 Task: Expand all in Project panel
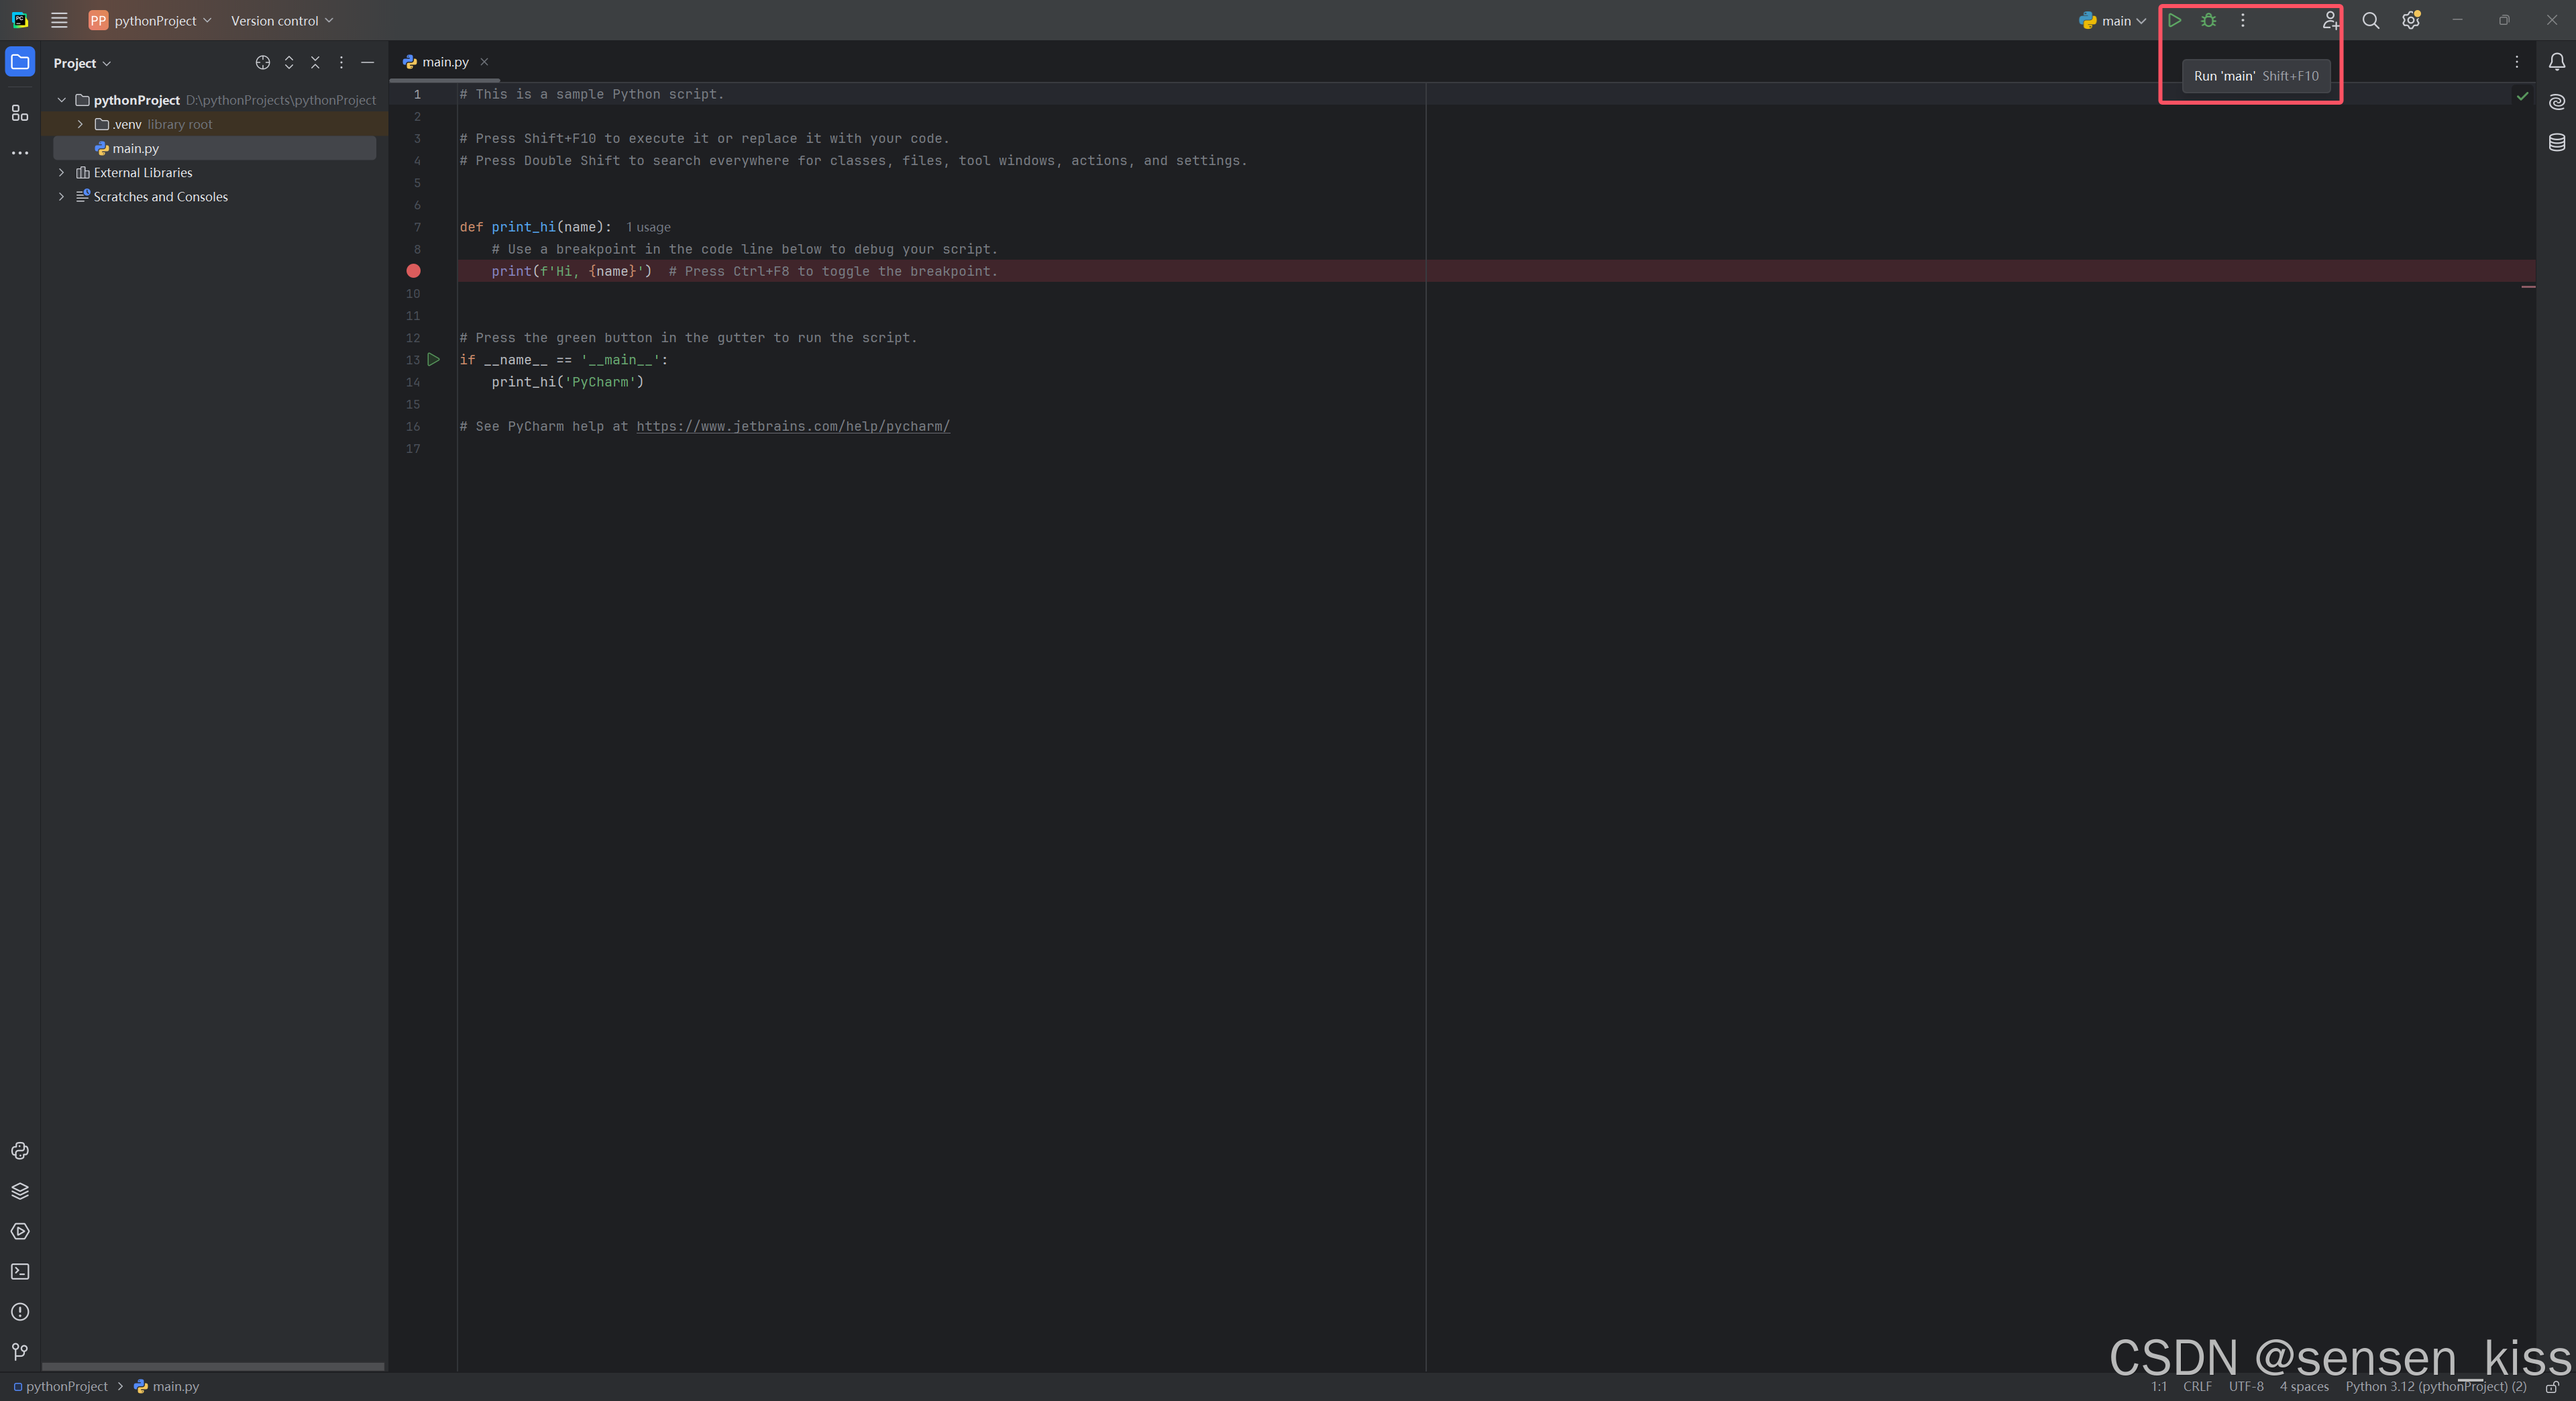coord(289,62)
